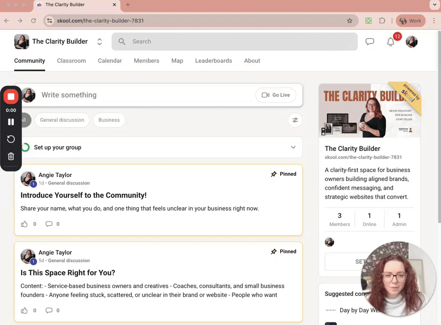441x325 pixels.
Task: Click your profile avatar in the header
Action: 412,41
